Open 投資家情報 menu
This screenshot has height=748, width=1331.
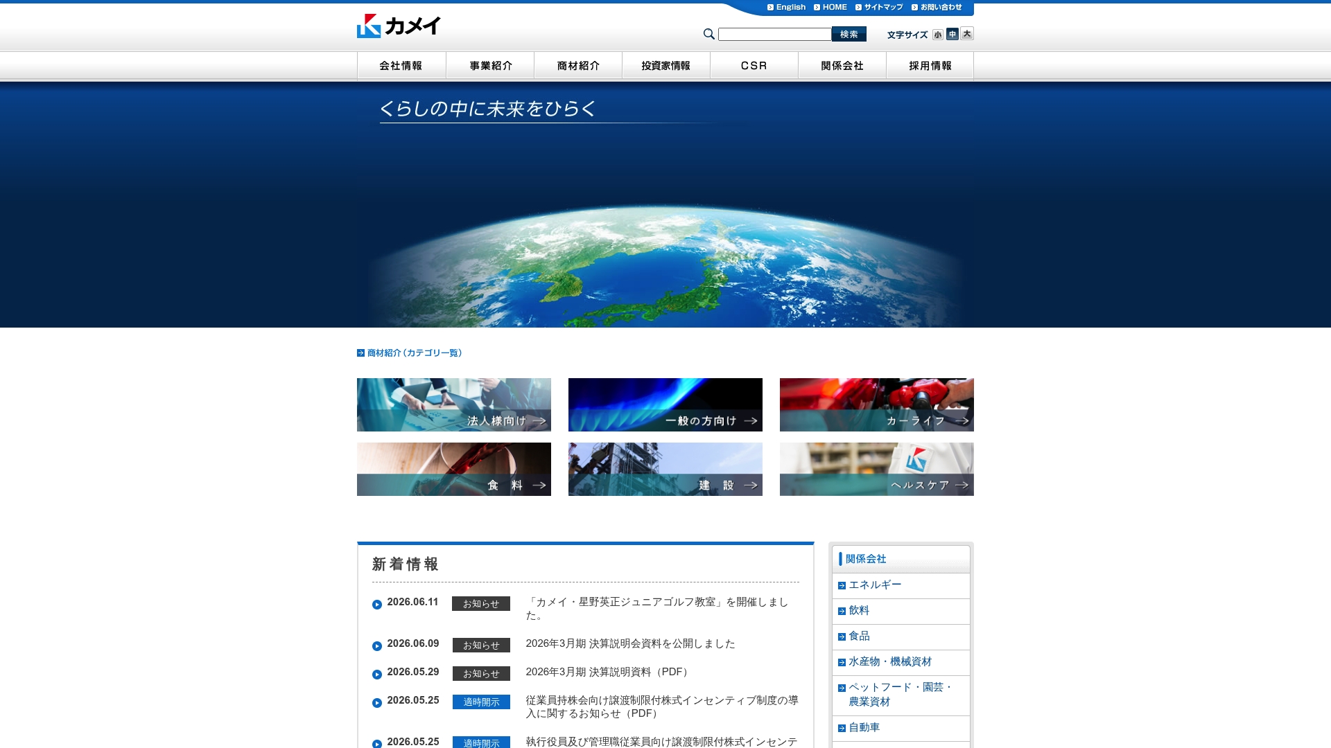(666, 66)
